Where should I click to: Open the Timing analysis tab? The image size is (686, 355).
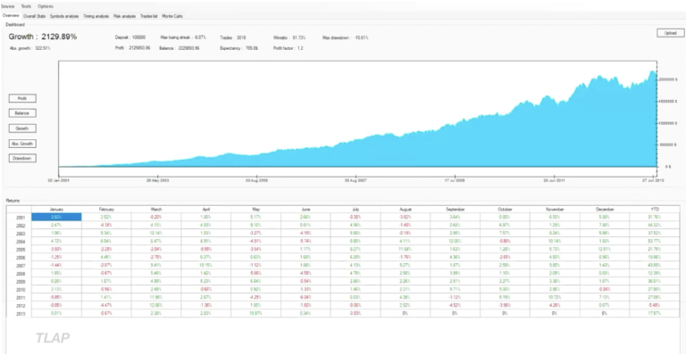point(96,16)
